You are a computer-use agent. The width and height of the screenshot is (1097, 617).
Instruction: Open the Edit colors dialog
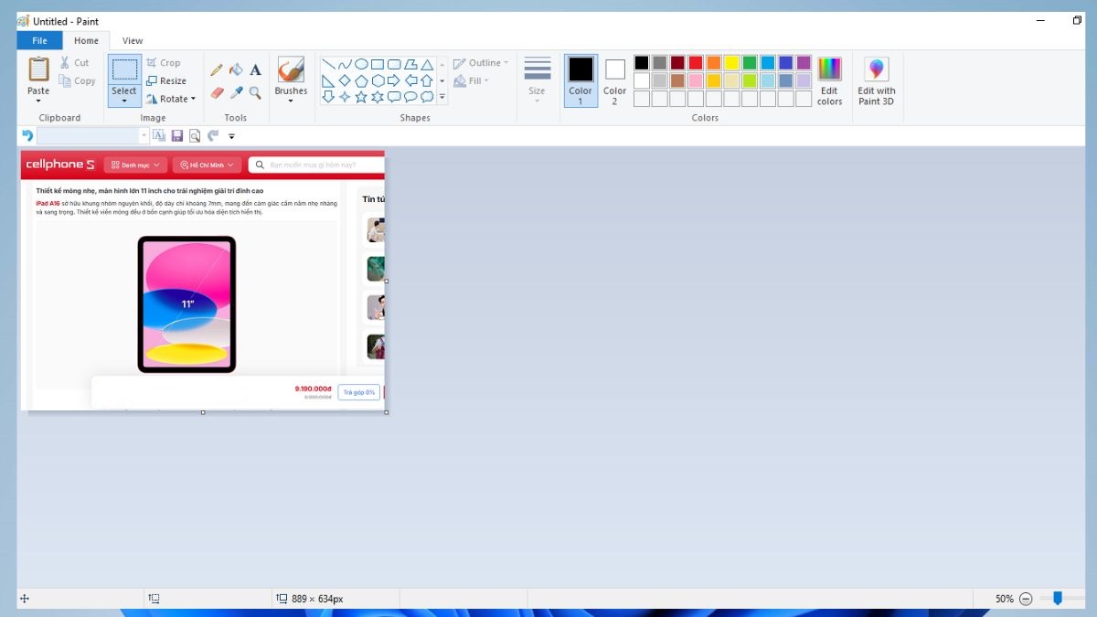pos(829,81)
